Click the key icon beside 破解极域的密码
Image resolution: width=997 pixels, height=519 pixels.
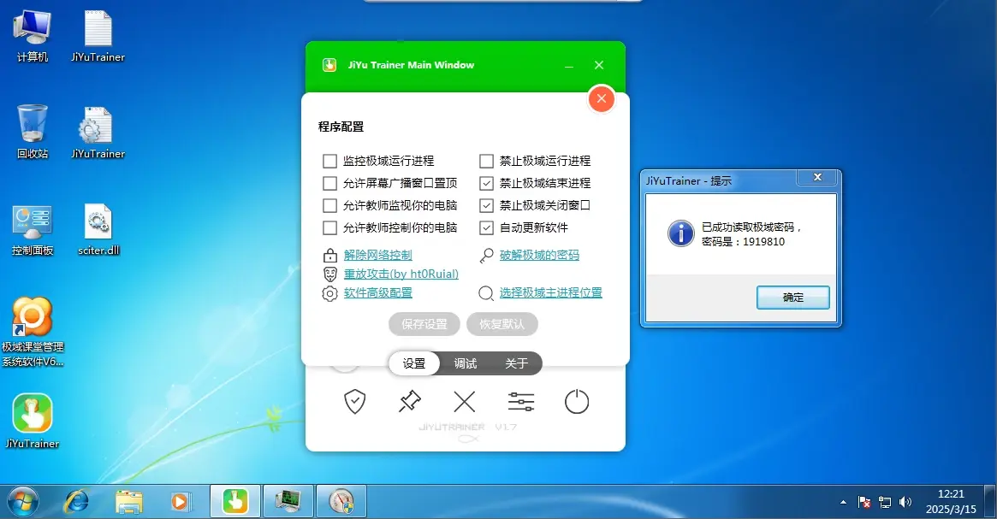point(486,256)
